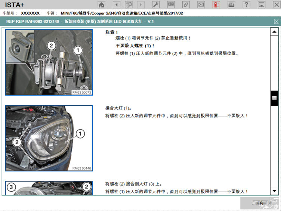Open the document list icon in toolbar
The image size is (281, 211).
129,4
